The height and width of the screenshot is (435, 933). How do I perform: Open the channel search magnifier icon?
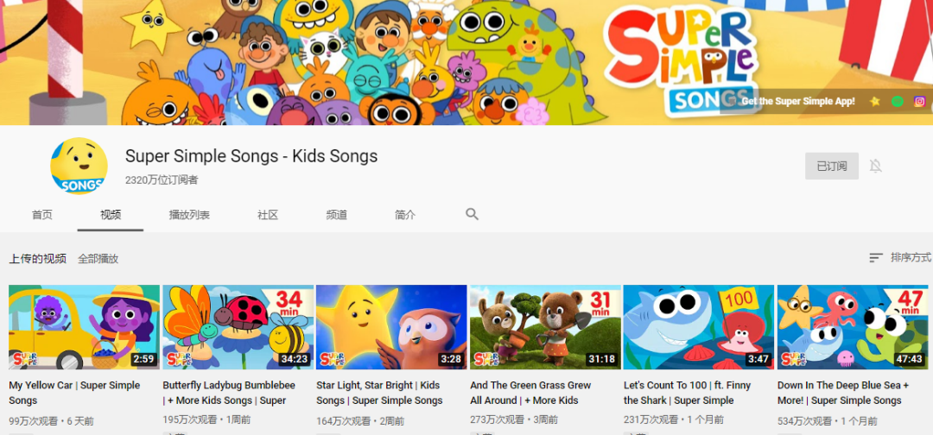click(472, 215)
